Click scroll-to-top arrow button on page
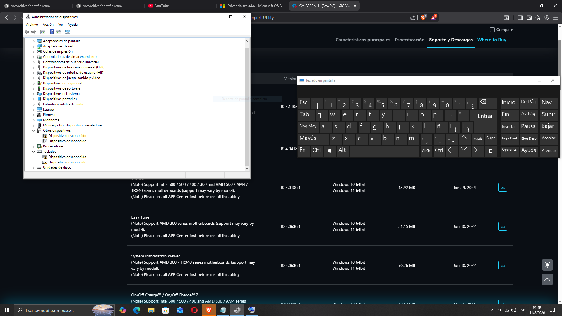The width and height of the screenshot is (562, 316). pyautogui.click(x=547, y=279)
